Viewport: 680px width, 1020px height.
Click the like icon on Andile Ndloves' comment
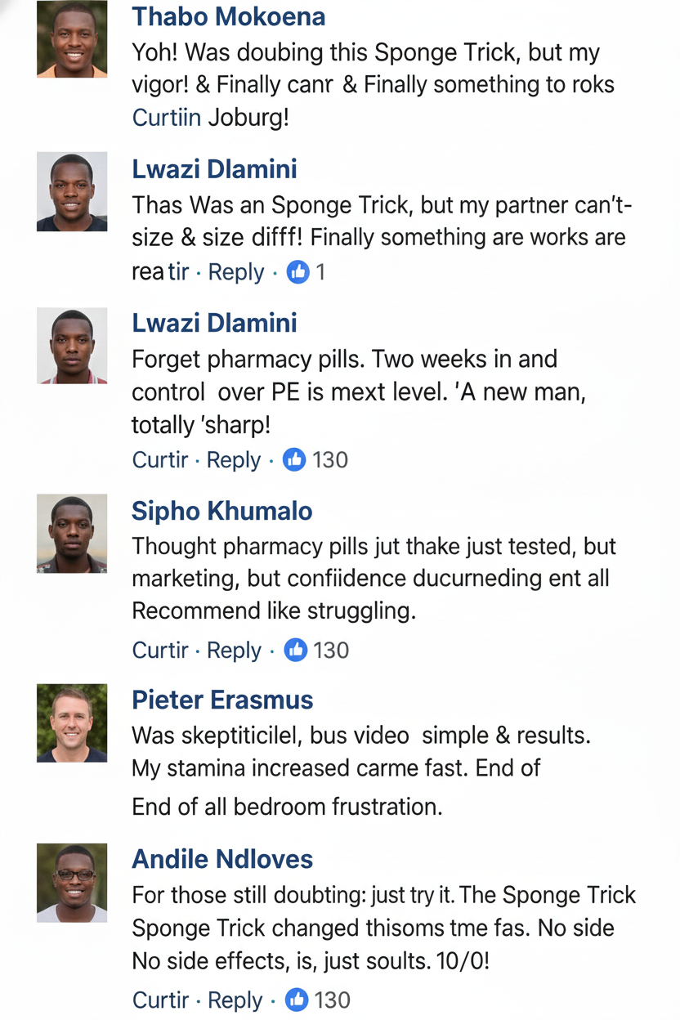click(297, 1000)
